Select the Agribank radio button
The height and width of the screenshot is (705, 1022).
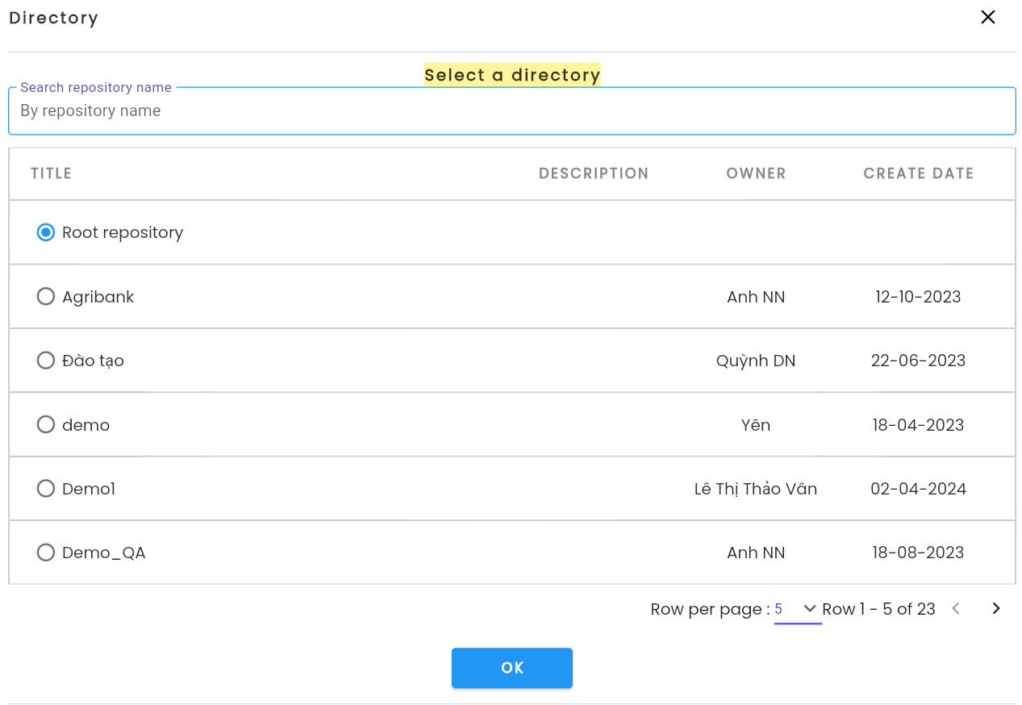point(46,297)
